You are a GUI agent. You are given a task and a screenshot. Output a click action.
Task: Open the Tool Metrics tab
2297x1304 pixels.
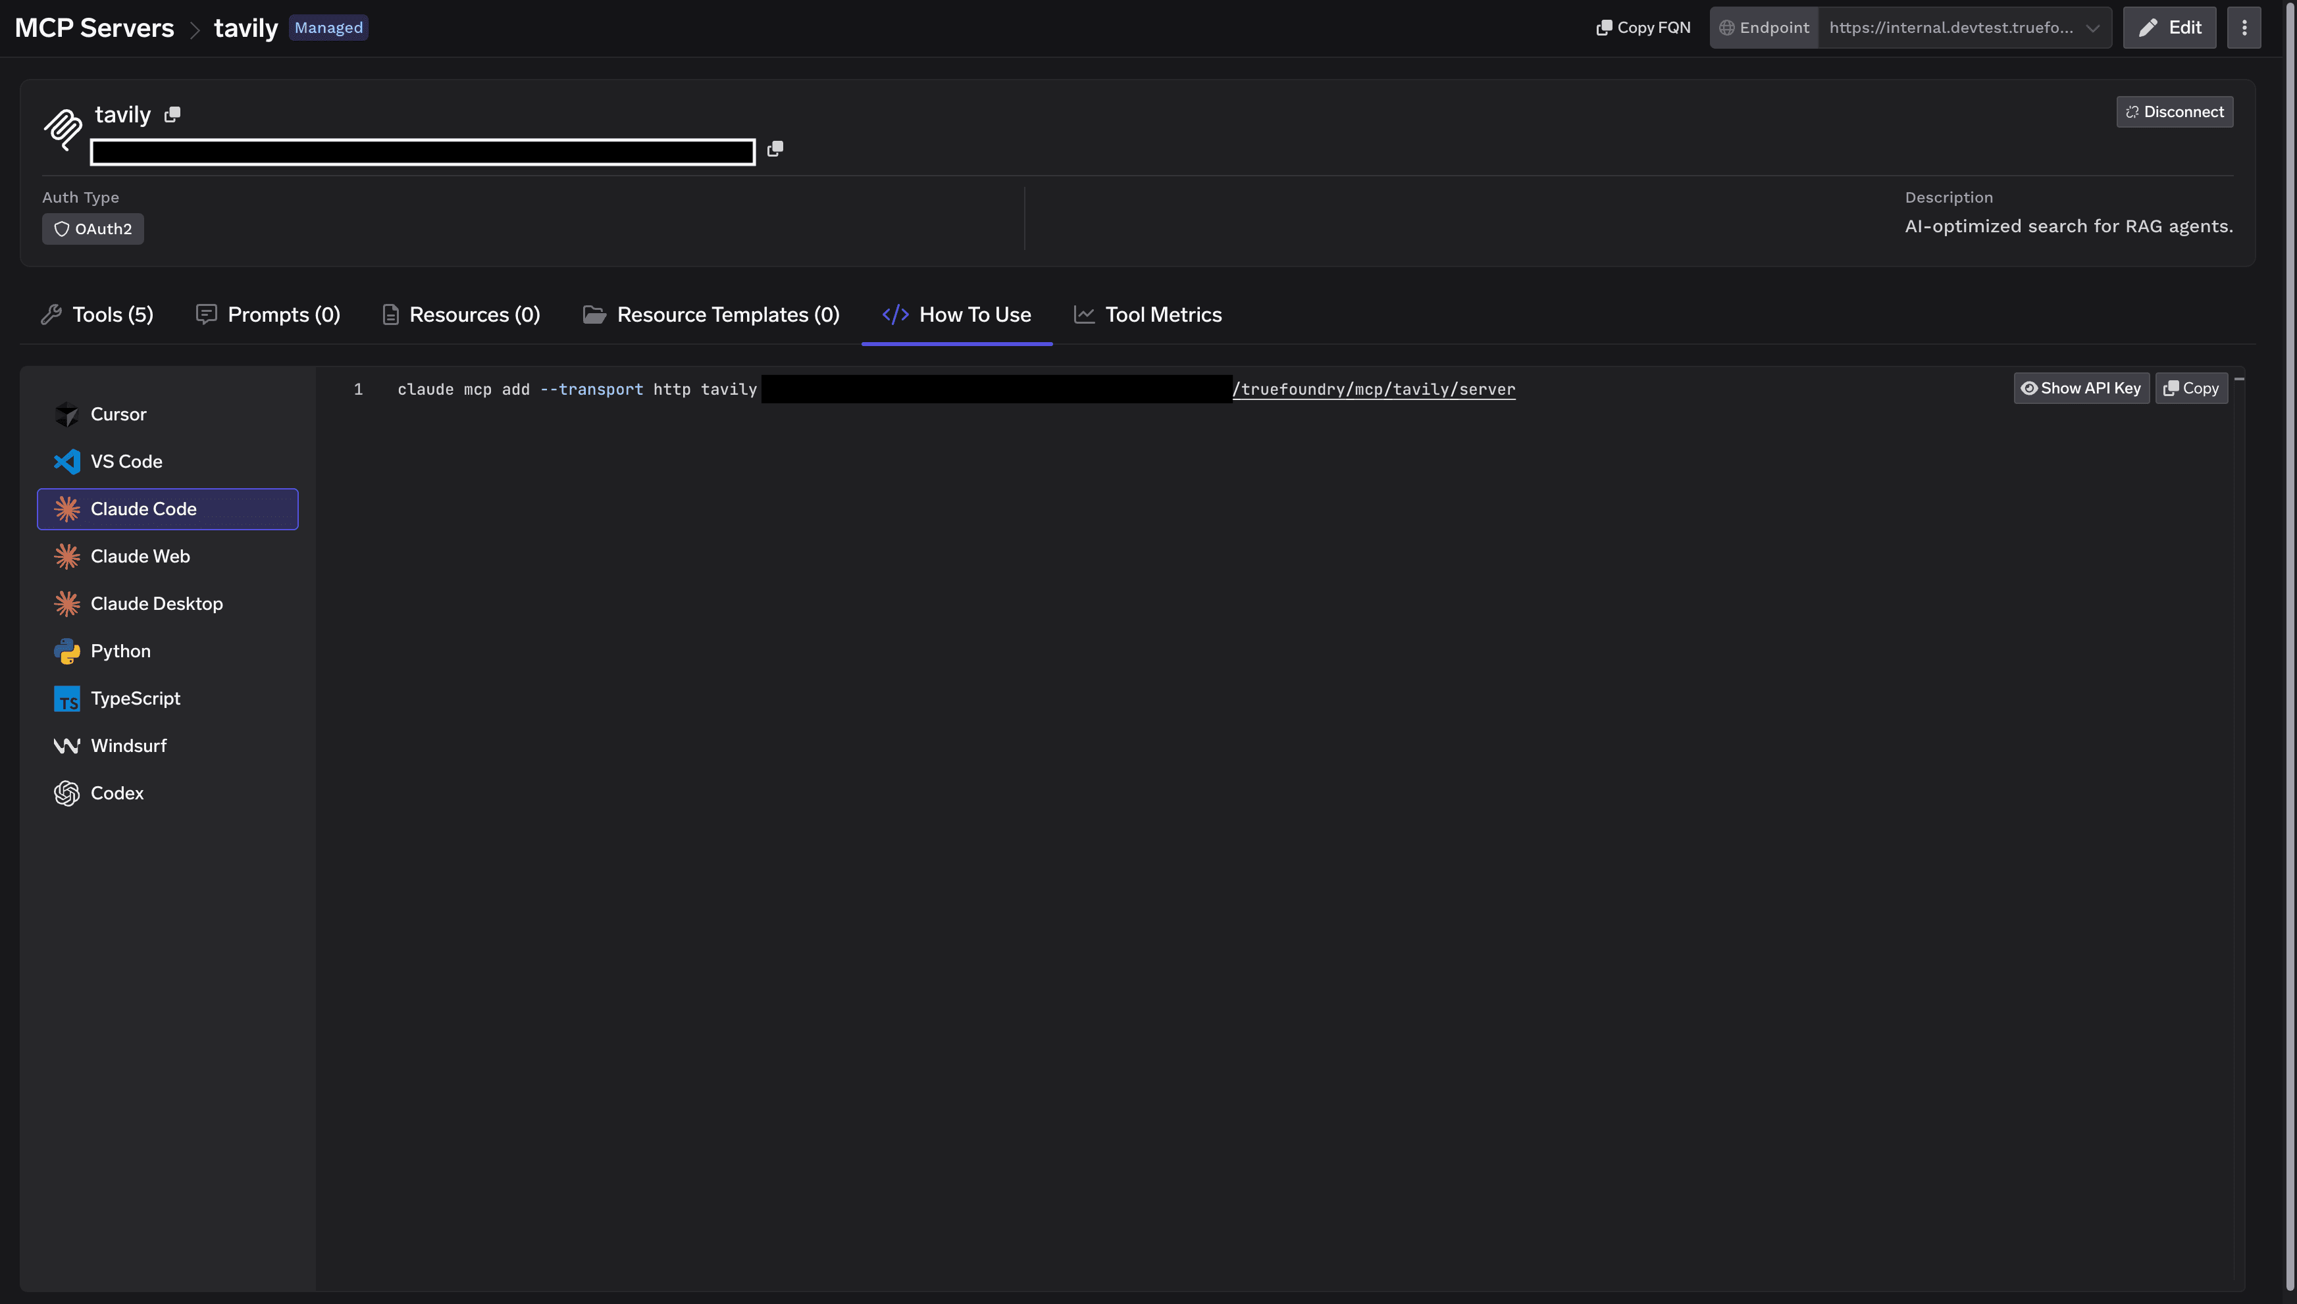click(1148, 315)
